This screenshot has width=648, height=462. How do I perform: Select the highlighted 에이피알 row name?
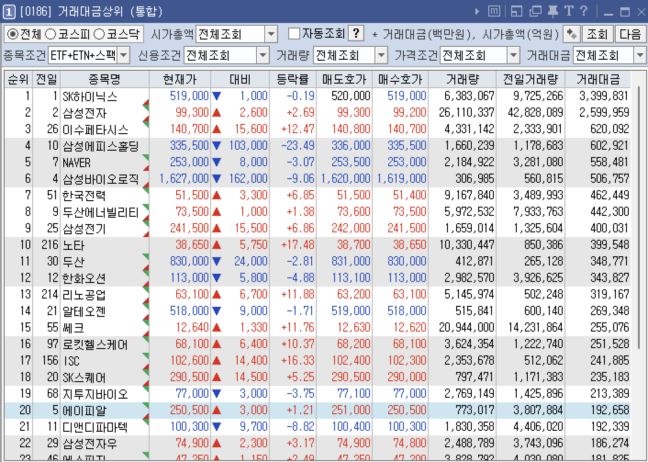coord(84,411)
